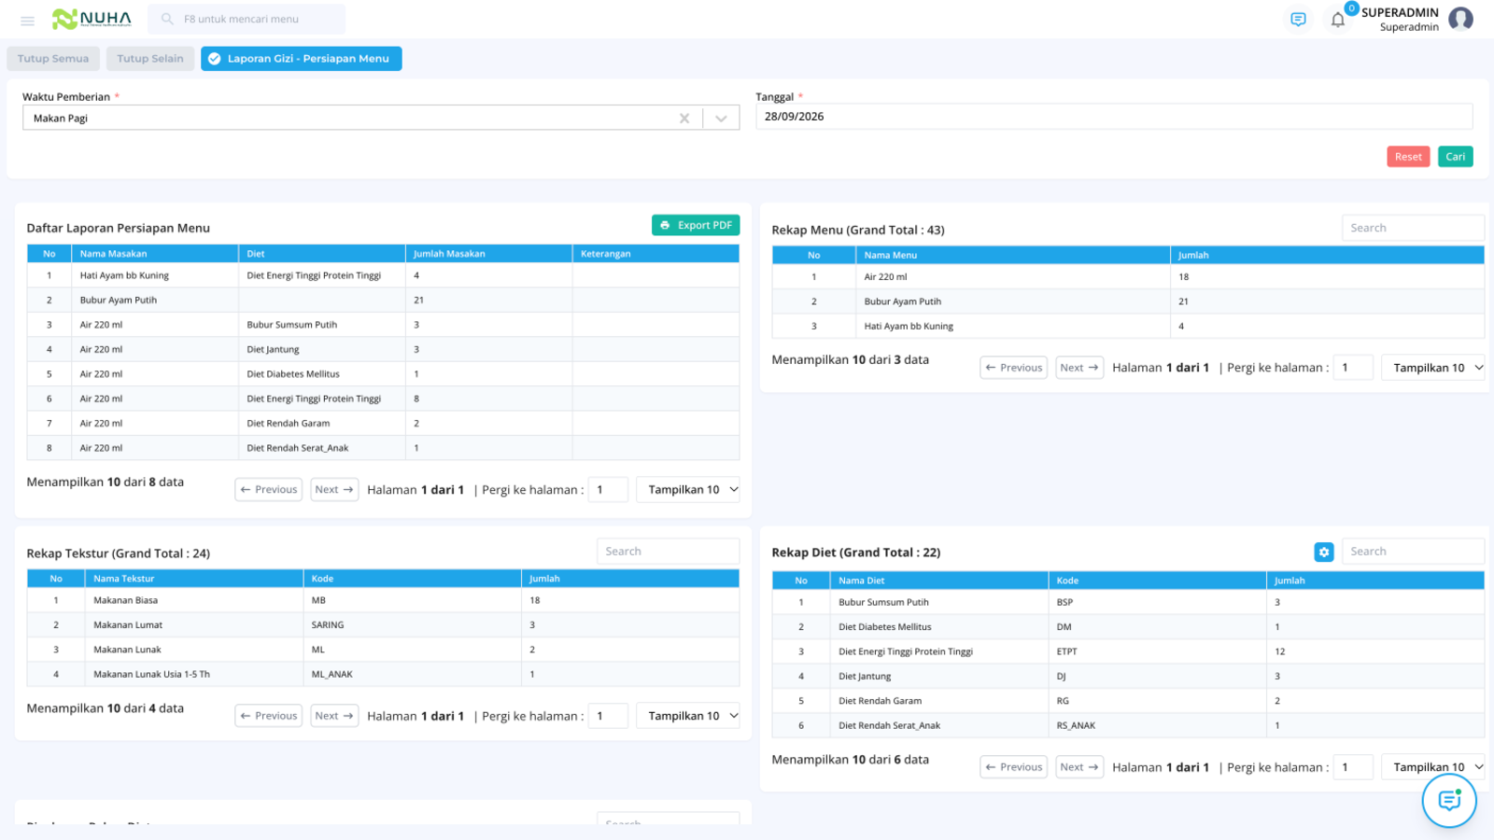The height and width of the screenshot is (840, 1494).
Task: Go to Next page in Rekap Tekstur
Action: coord(334,716)
